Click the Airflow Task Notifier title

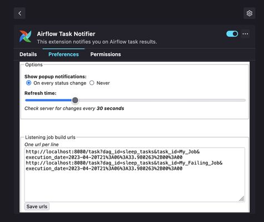click(x=66, y=34)
